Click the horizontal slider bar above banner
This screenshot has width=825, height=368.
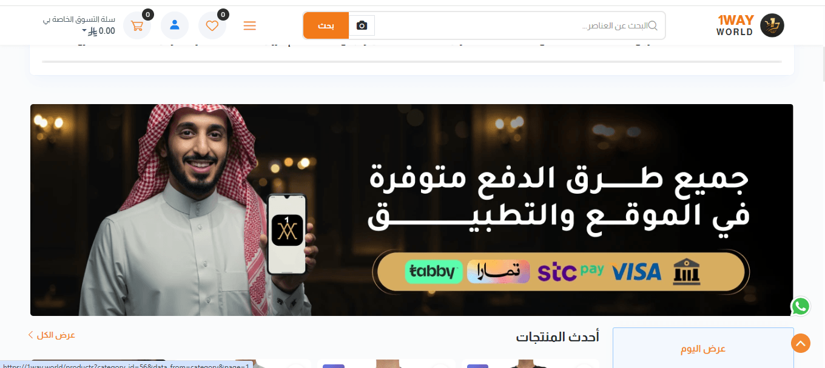click(412, 62)
